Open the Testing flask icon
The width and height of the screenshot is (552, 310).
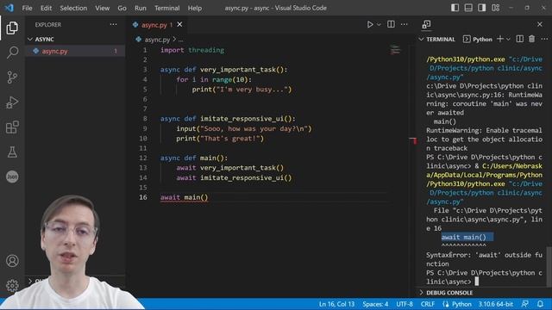[x=12, y=152]
